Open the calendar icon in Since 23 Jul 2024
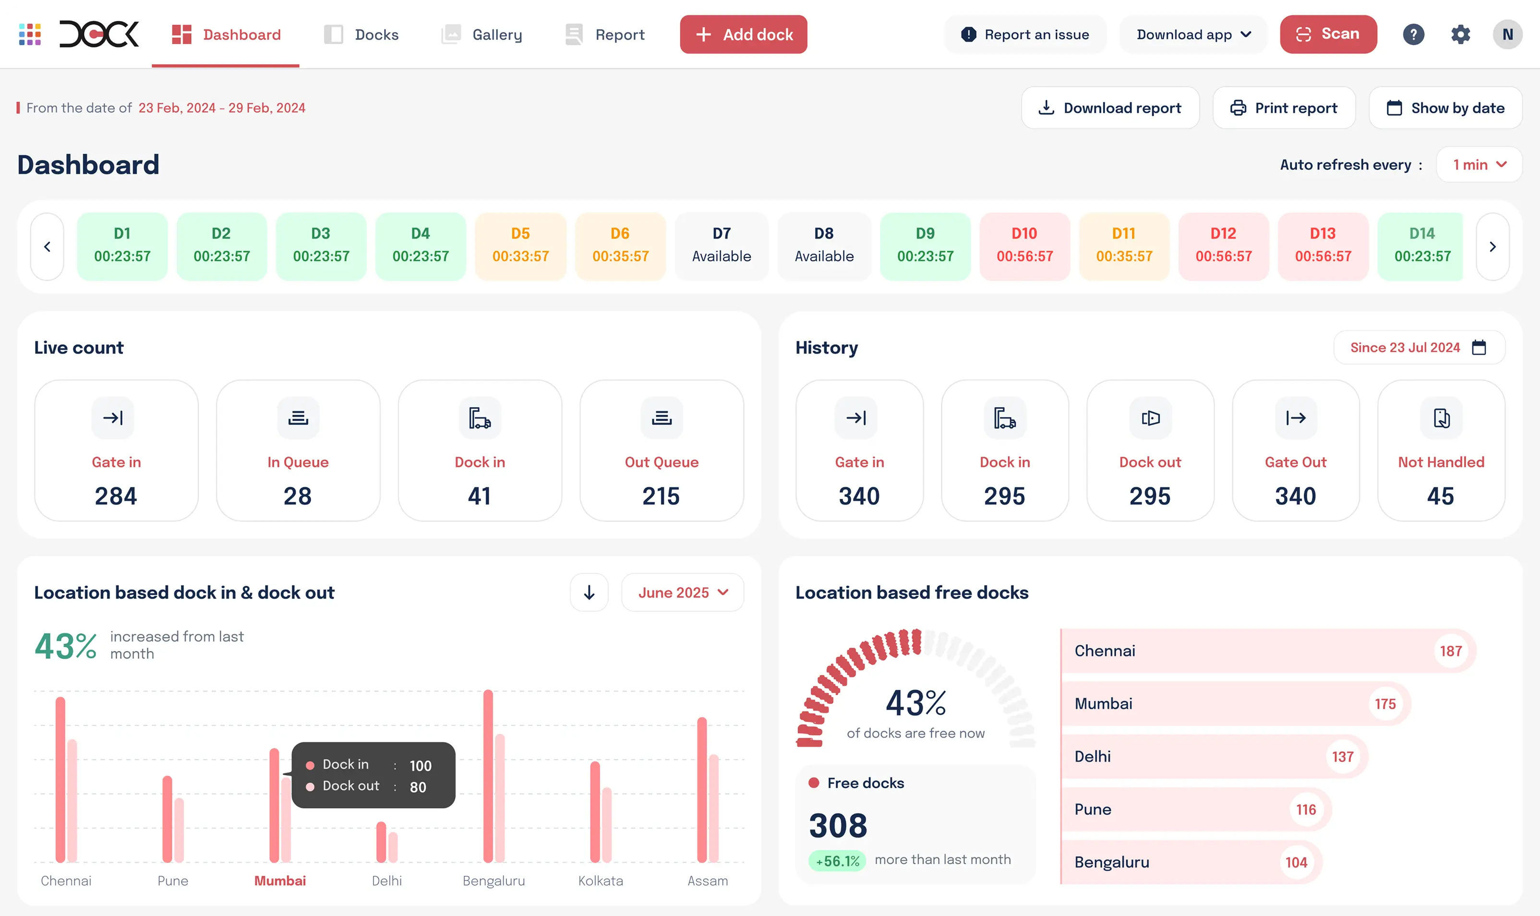The image size is (1540, 916). pos(1479,348)
